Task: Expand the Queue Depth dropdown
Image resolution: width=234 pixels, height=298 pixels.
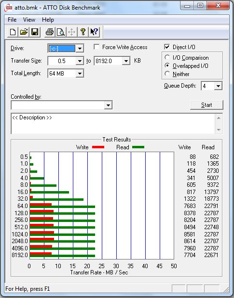Action: [x=218, y=86]
